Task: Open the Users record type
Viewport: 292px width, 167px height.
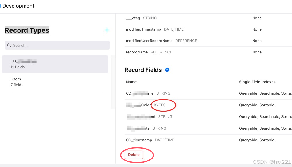Action: pyautogui.click(x=55, y=82)
